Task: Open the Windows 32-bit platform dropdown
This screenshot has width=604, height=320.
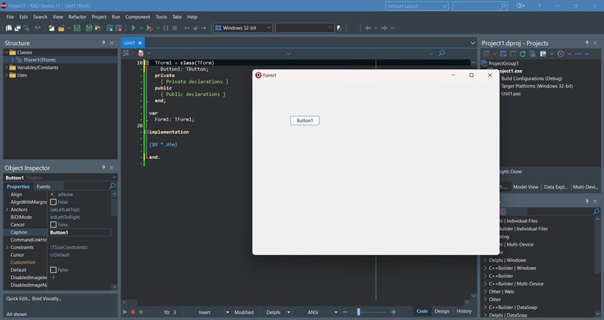Action: (269, 28)
